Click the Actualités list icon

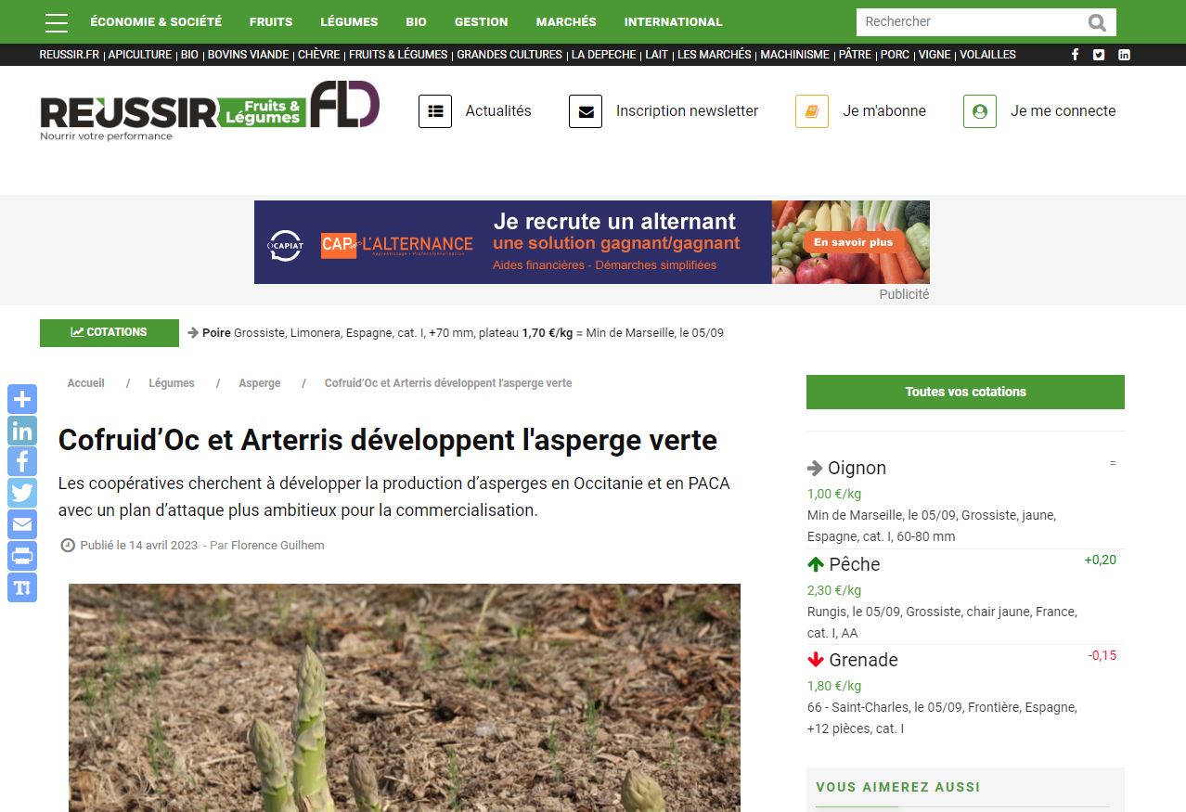pyautogui.click(x=435, y=111)
